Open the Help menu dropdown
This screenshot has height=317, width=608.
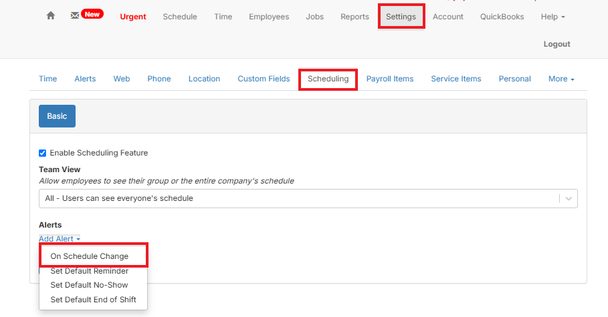[552, 17]
